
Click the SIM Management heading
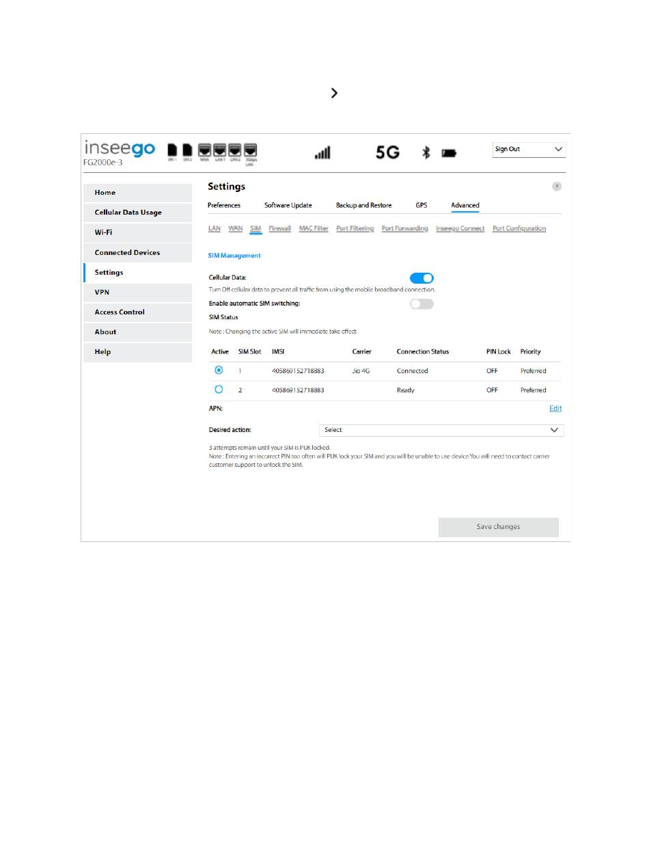(x=234, y=256)
